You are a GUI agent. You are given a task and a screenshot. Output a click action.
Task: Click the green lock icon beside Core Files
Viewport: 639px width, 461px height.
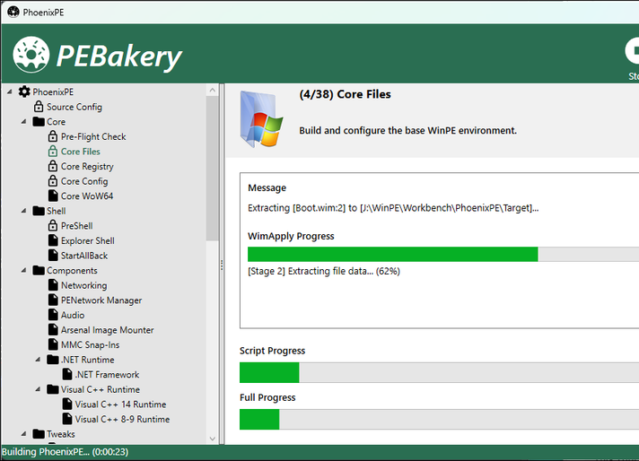53,152
